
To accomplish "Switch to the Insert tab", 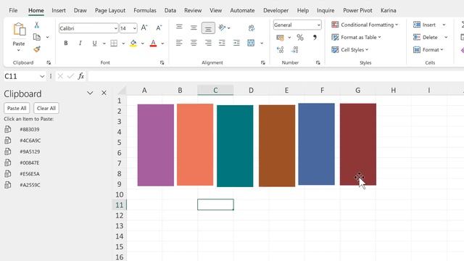I will click(x=59, y=10).
